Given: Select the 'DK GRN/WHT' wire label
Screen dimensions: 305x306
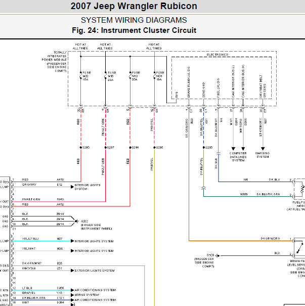Looking at the screenshot, I should (x=31, y=264).
